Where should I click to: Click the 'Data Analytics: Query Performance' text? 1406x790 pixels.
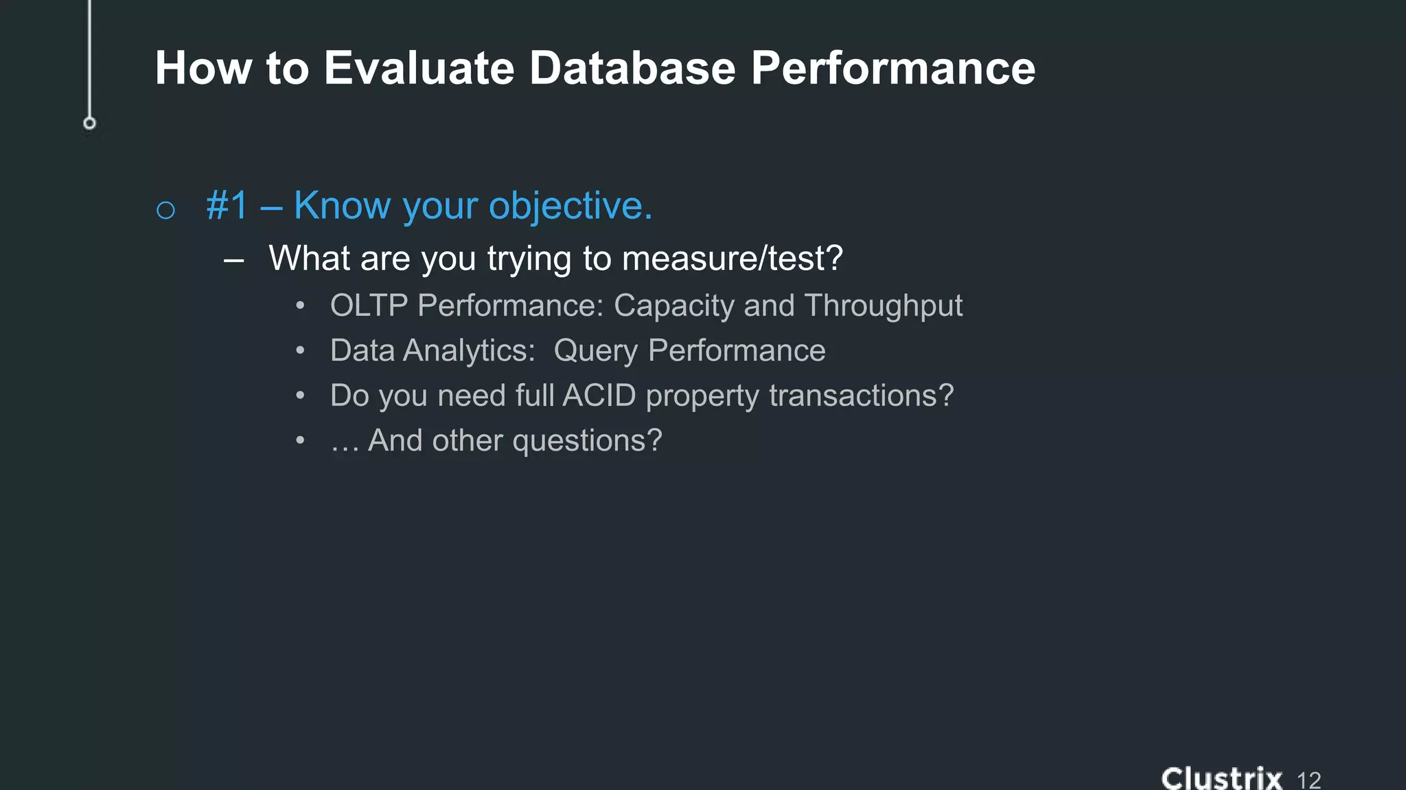(577, 350)
